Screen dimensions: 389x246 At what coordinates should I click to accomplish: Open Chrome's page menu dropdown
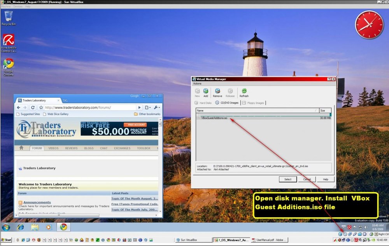[148, 107]
